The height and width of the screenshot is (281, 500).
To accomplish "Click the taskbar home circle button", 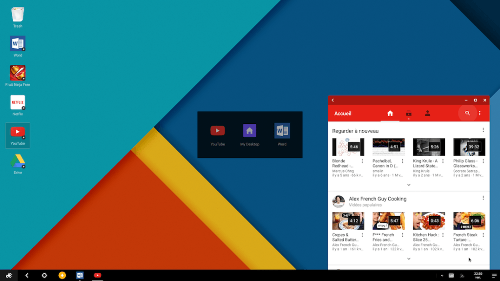I will [x=44, y=275].
